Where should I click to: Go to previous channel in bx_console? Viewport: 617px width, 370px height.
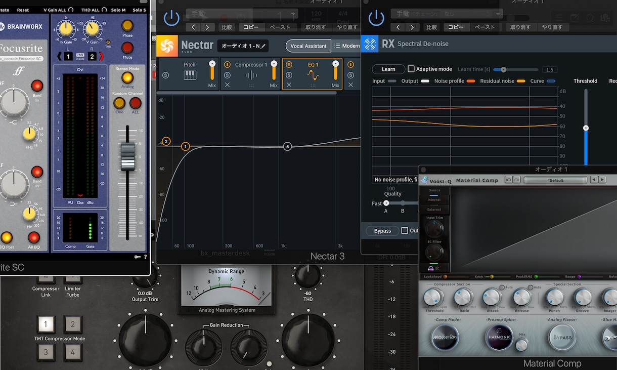point(59,56)
